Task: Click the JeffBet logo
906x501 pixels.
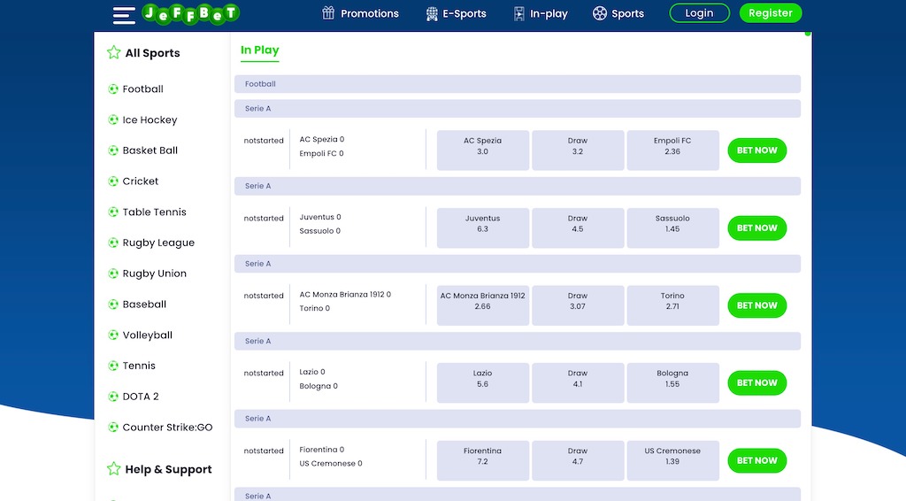Action: pyautogui.click(x=191, y=14)
